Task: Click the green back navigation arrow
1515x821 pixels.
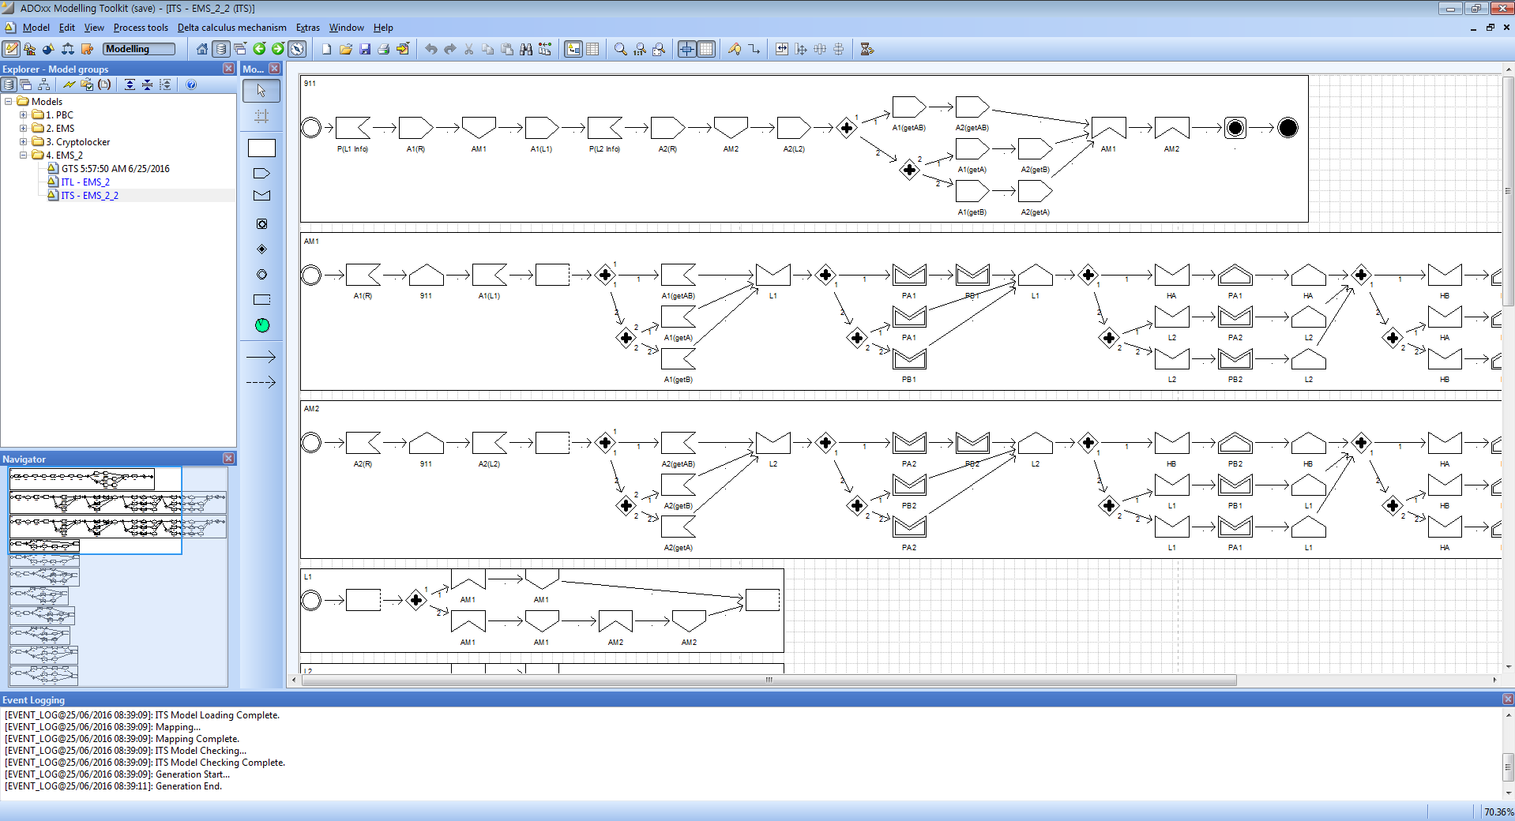Action: point(259,49)
